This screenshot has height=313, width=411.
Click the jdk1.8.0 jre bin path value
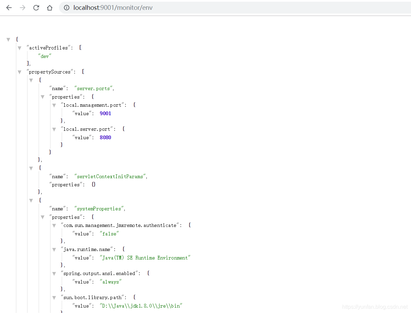(141, 306)
